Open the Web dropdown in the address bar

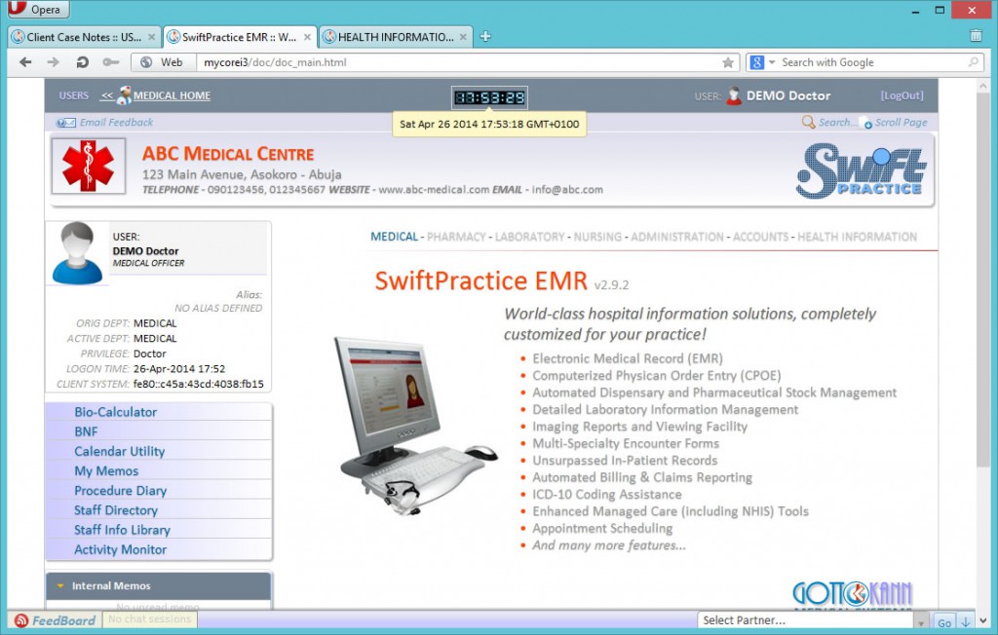pyautogui.click(x=164, y=60)
